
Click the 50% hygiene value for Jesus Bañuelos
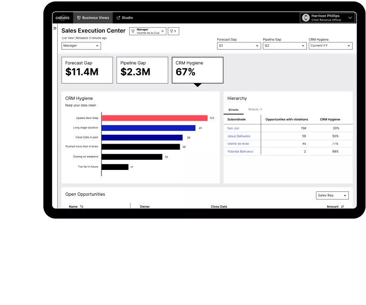coord(335,136)
